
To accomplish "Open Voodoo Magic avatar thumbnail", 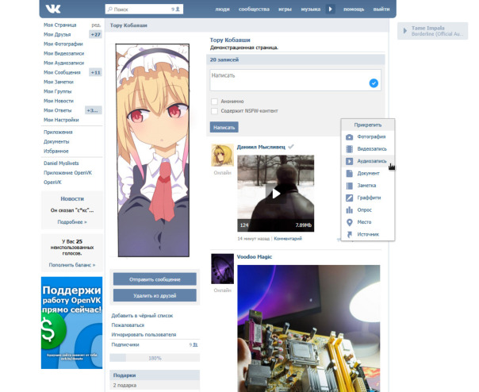I will [222, 269].
